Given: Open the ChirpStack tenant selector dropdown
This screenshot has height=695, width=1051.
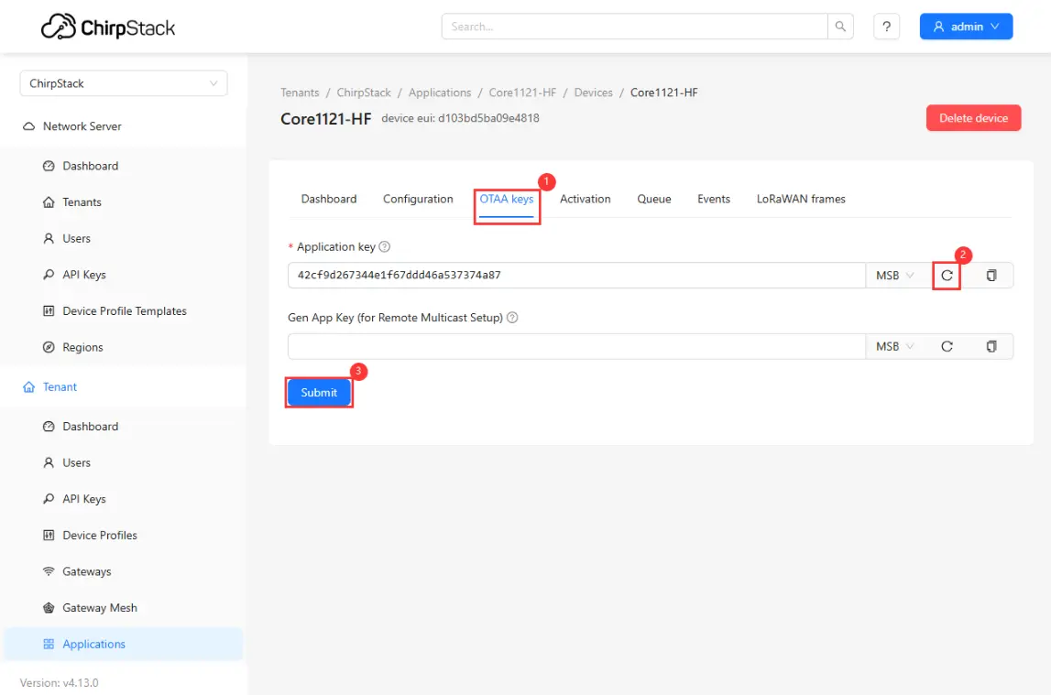Looking at the screenshot, I should (123, 83).
